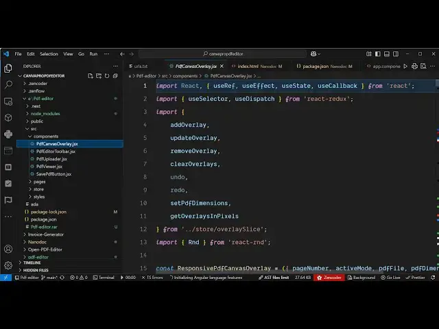Switch to the app.component tab
The height and width of the screenshot is (329, 439).
click(383, 66)
